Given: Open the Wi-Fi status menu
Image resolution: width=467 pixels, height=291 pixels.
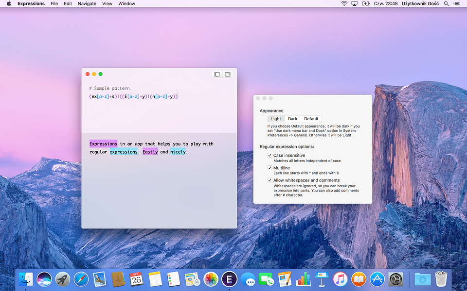Looking at the screenshot, I should tap(344, 3).
